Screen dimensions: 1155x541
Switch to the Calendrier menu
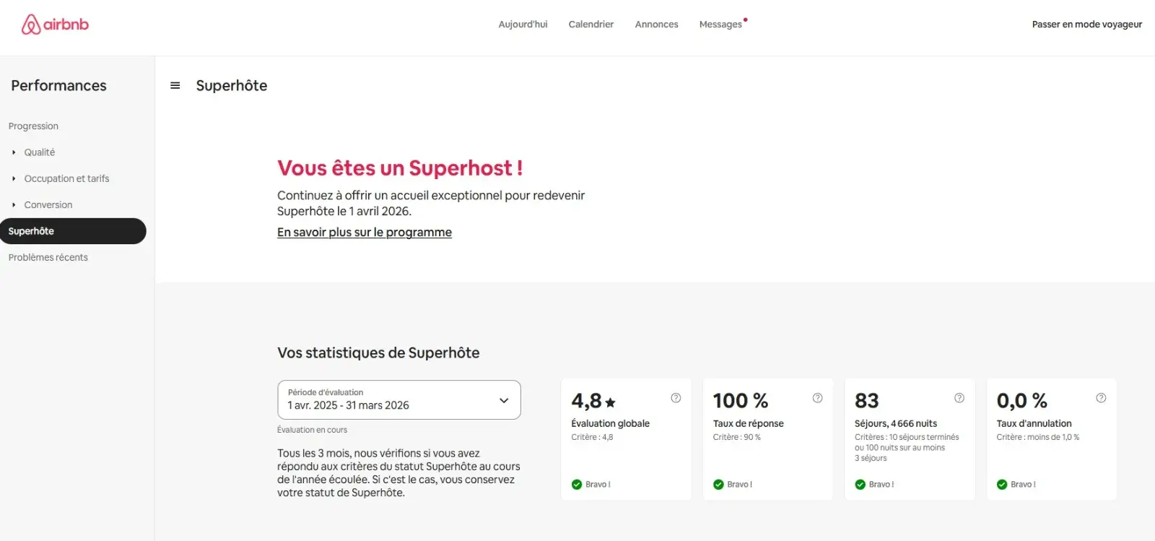coord(590,24)
